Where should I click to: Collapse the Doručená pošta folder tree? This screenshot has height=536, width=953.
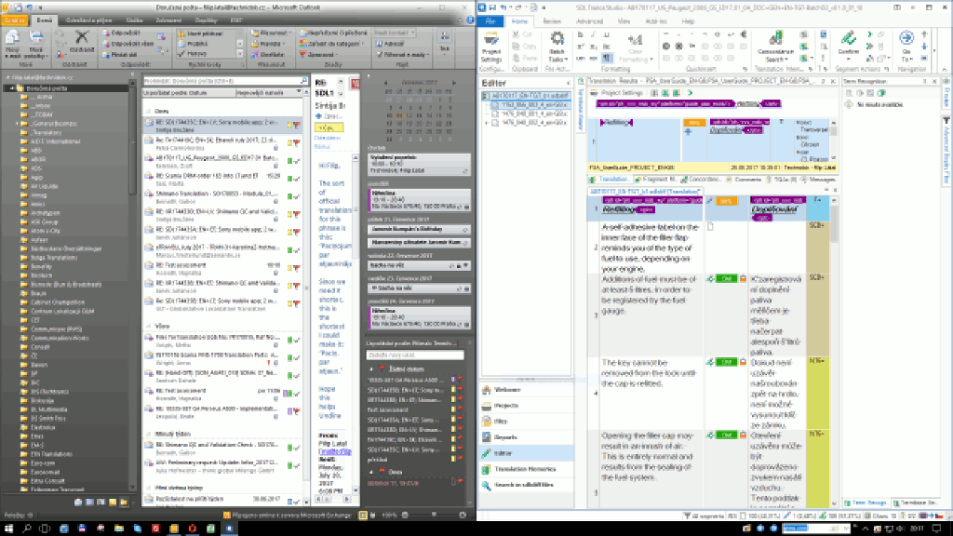[x=11, y=88]
